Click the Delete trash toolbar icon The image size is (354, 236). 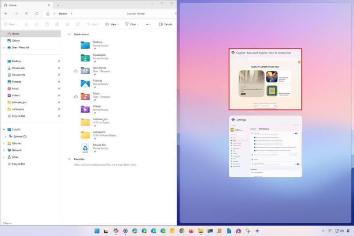[78, 24]
